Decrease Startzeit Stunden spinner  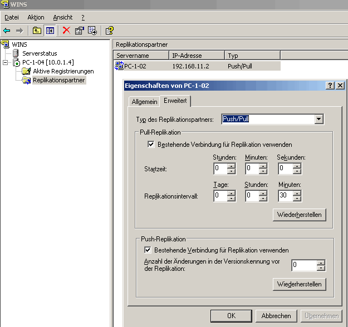coord(231,171)
